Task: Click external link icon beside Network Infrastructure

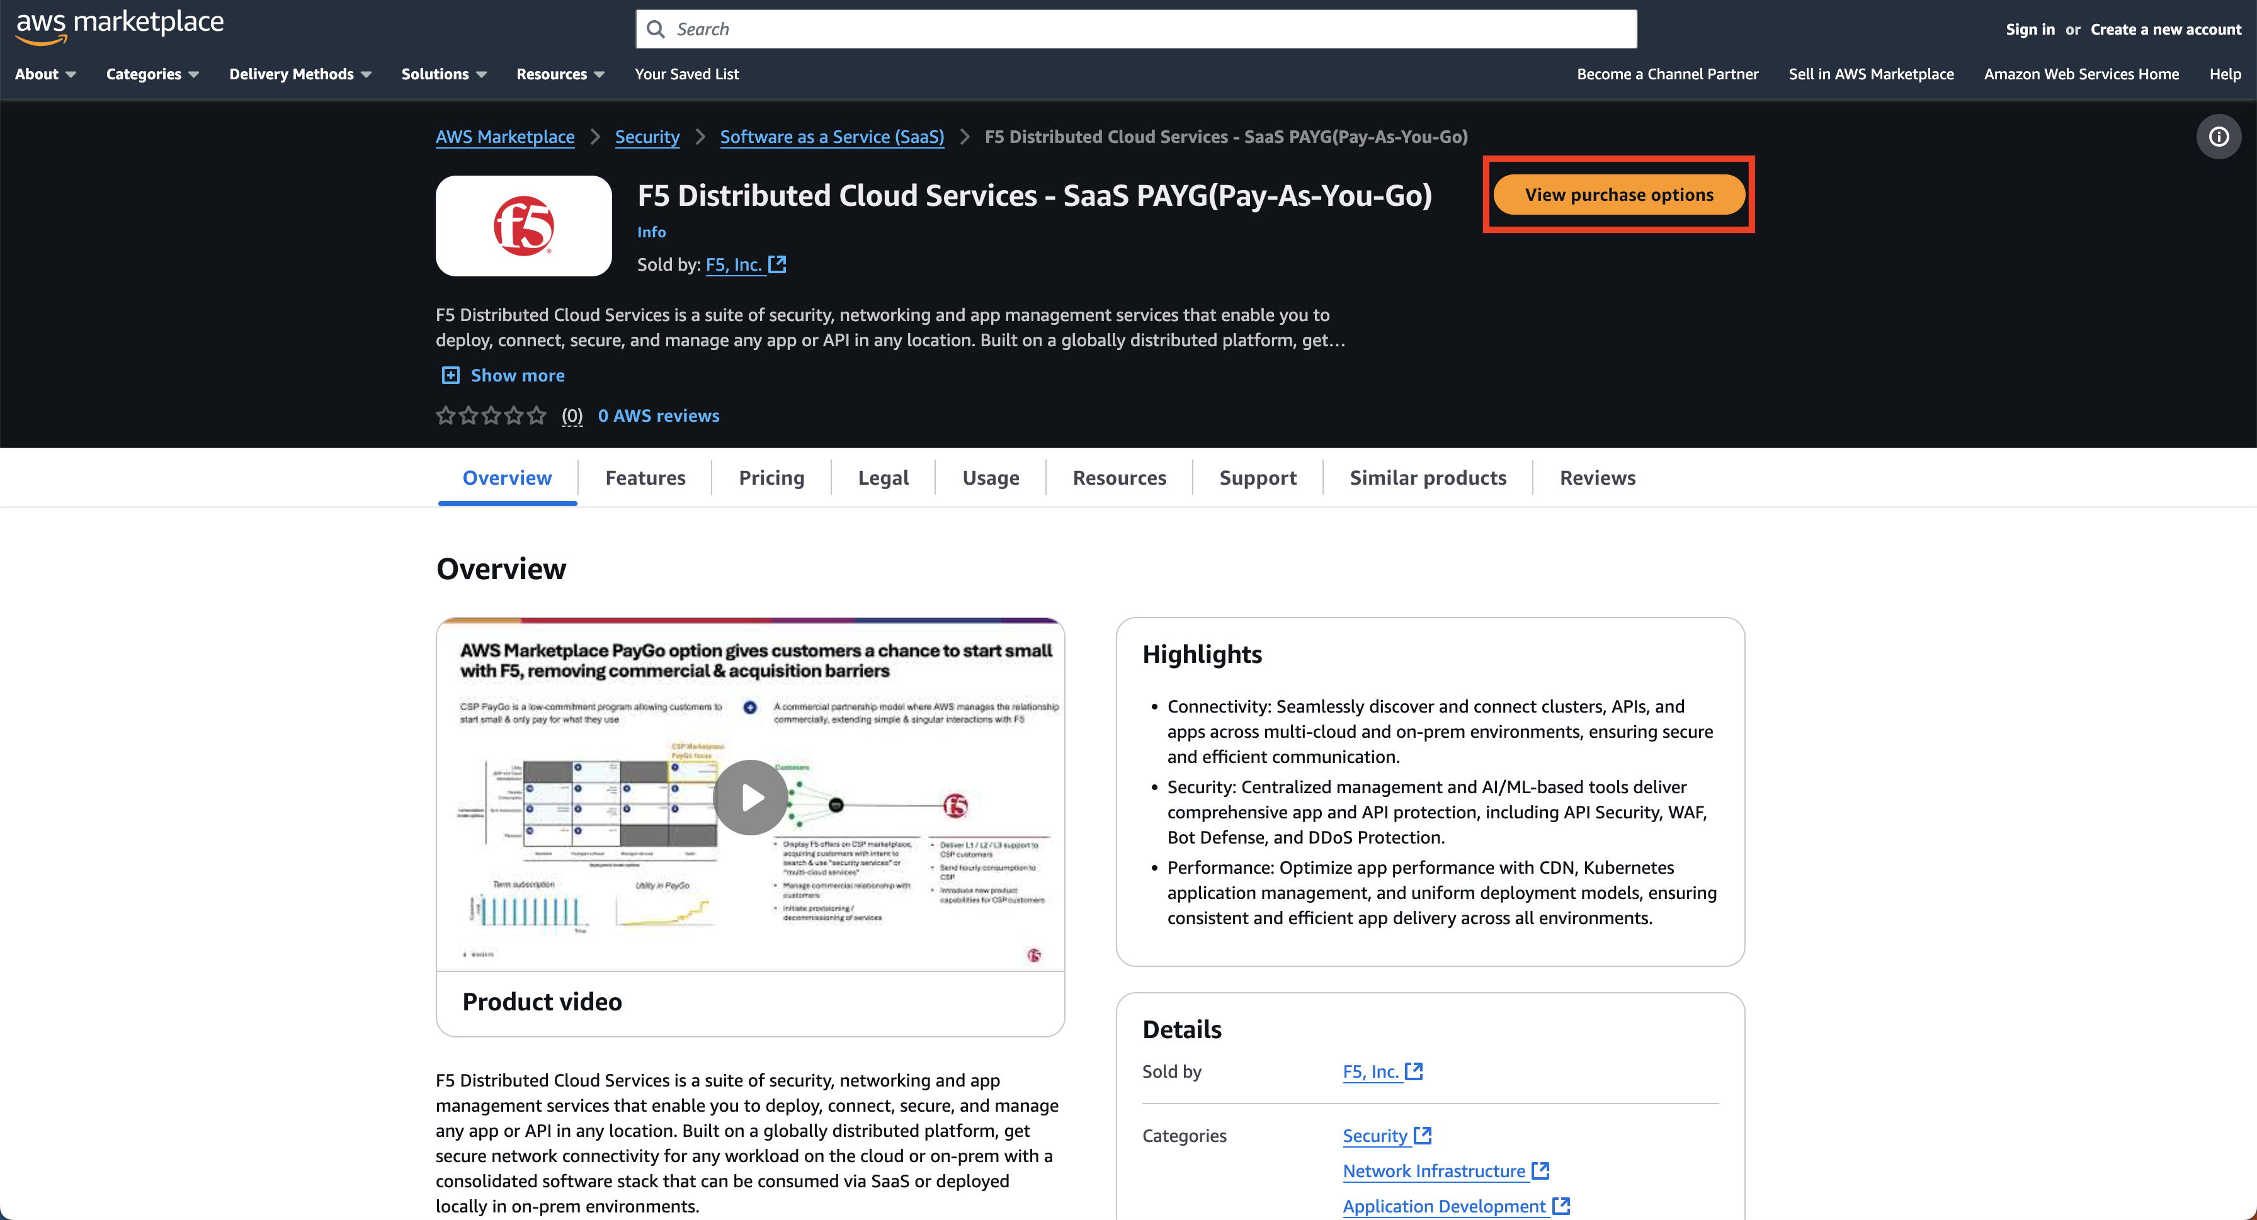Action: [1540, 1170]
